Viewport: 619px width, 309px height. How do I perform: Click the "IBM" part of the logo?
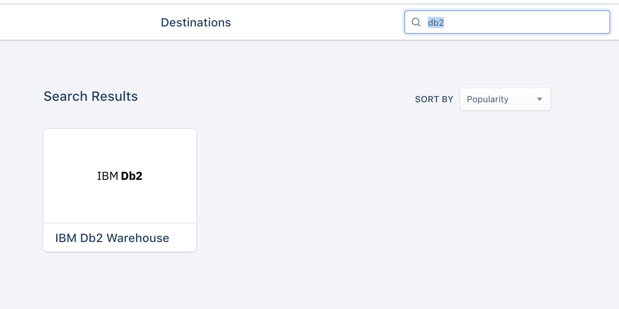tap(107, 176)
